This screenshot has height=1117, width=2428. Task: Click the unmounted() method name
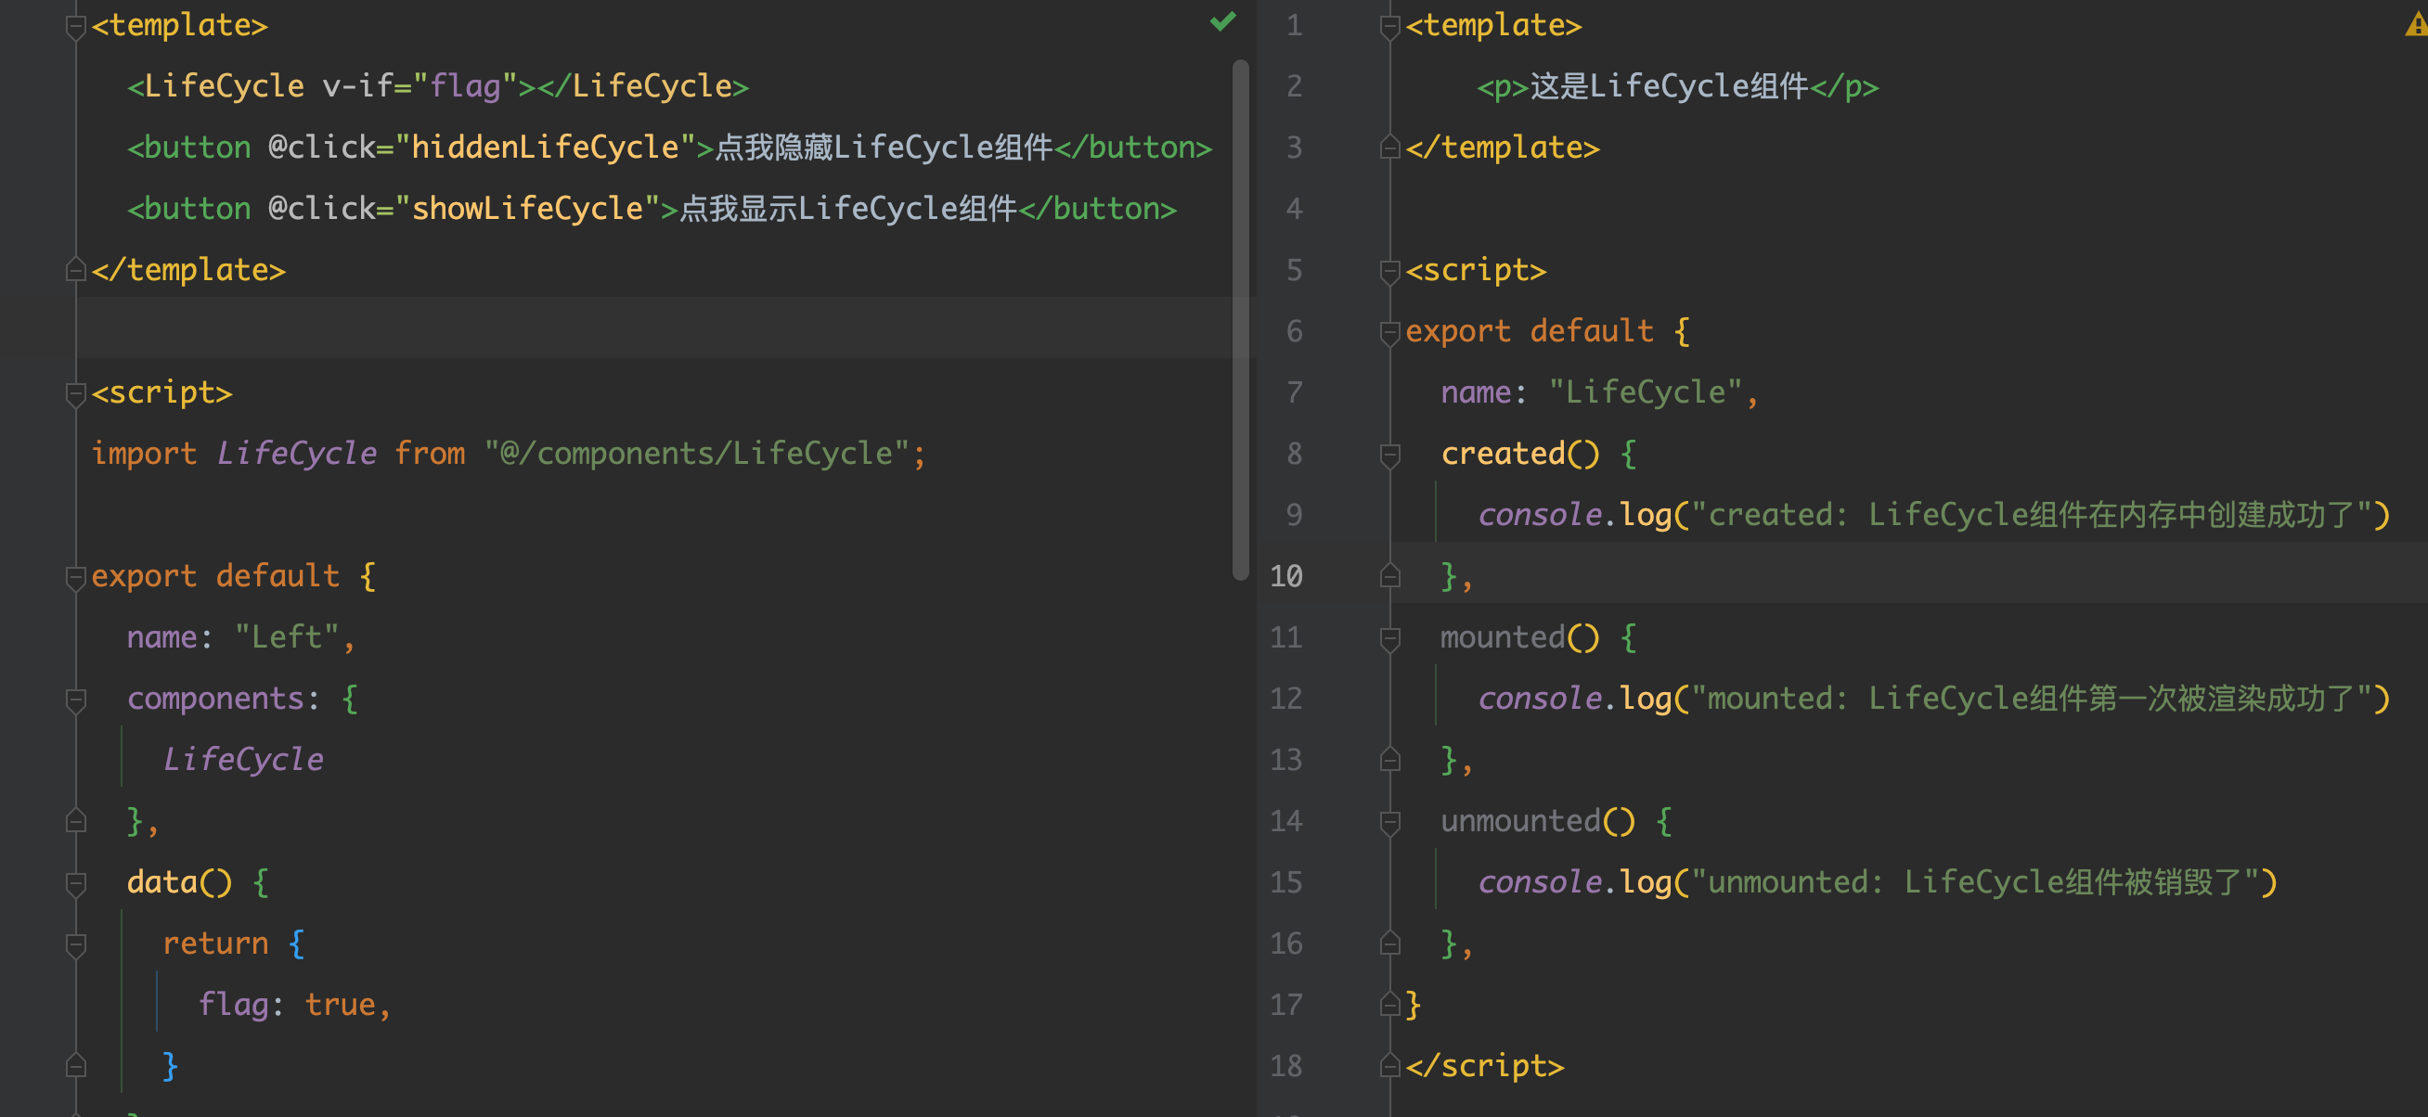(1520, 821)
